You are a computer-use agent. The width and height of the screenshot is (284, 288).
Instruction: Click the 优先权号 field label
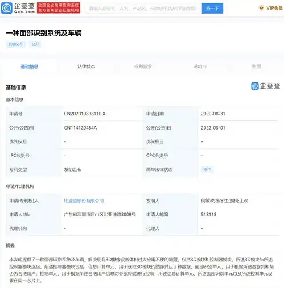point(18,141)
